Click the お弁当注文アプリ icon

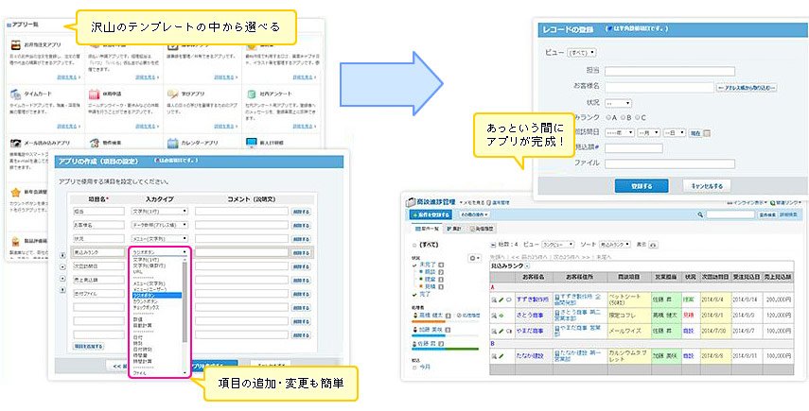pos(15,44)
